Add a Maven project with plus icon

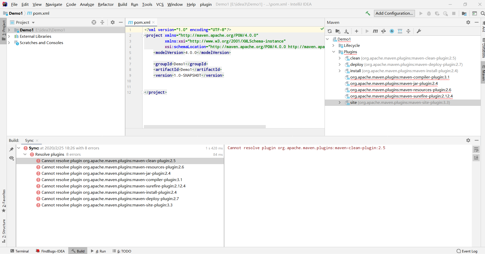[x=357, y=31]
